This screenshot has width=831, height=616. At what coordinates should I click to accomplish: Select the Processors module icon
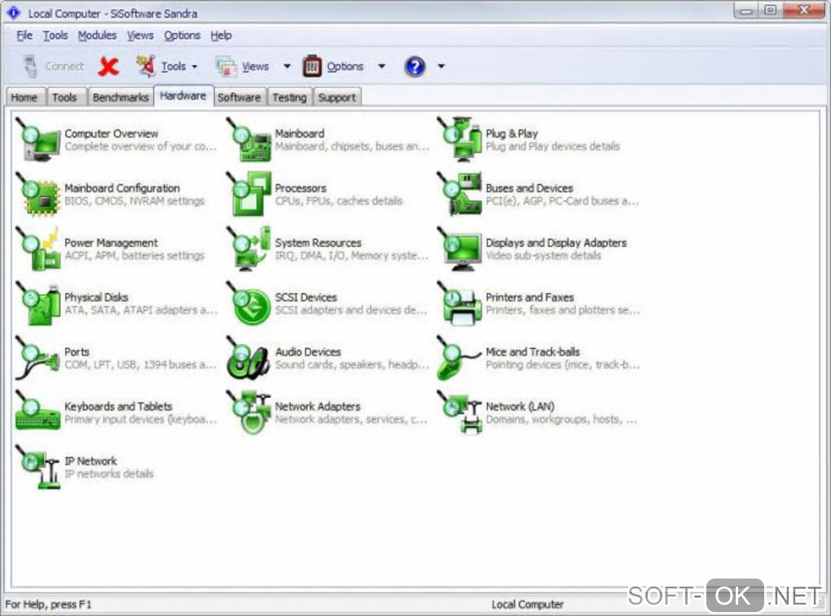tap(248, 194)
